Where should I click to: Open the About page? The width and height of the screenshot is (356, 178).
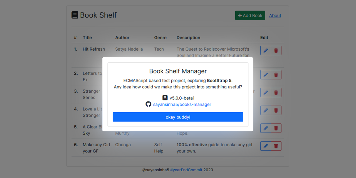[x=275, y=16]
